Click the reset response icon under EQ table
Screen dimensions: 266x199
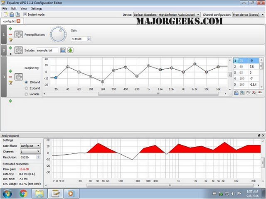point(260,93)
